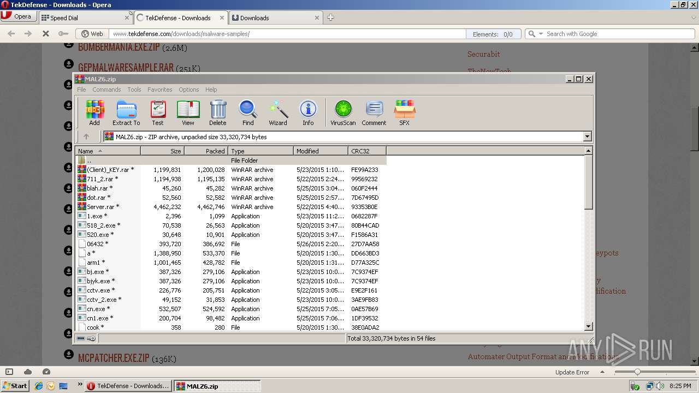Sort files by Name column
The image size is (699, 393).
click(x=108, y=151)
